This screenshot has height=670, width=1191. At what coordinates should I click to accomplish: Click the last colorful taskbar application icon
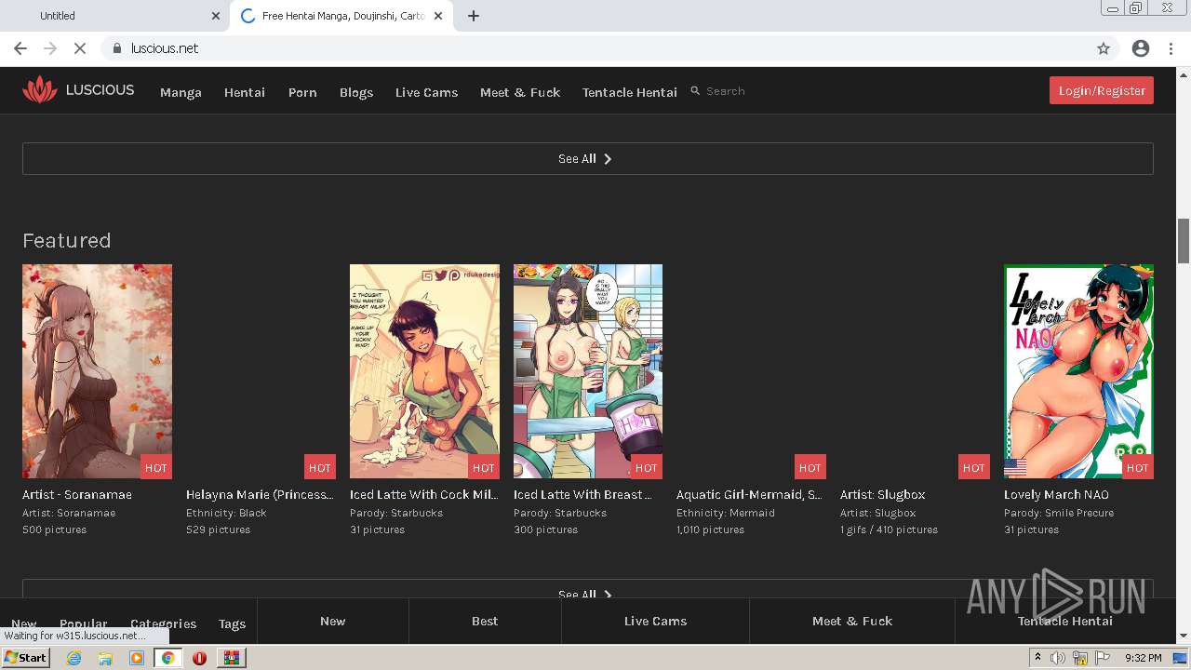(231, 658)
